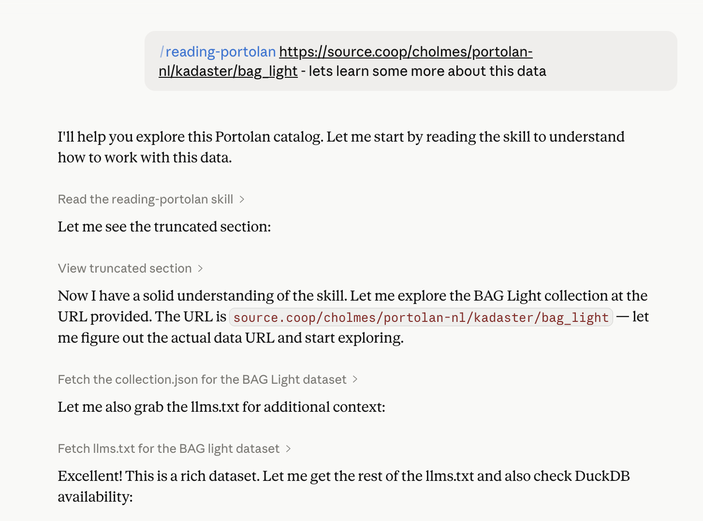Screen dimensions: 703x521
Task: Click the line Let me also grab the llms.txt
Action: pyautogui.click(x=221, y=407)
